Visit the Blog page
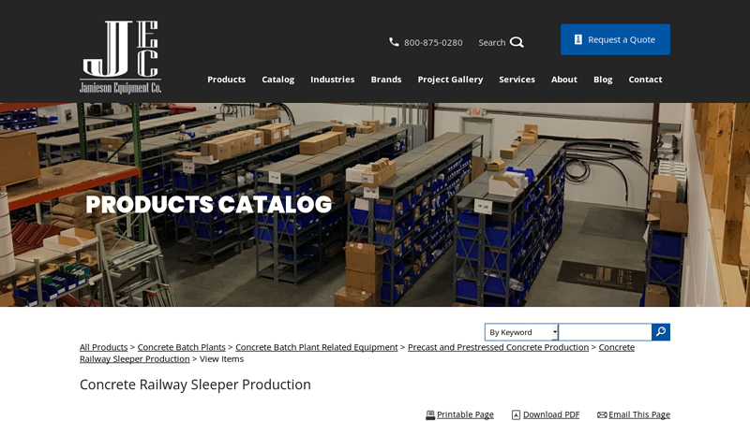The image size is (750, 421). [603, 80]
